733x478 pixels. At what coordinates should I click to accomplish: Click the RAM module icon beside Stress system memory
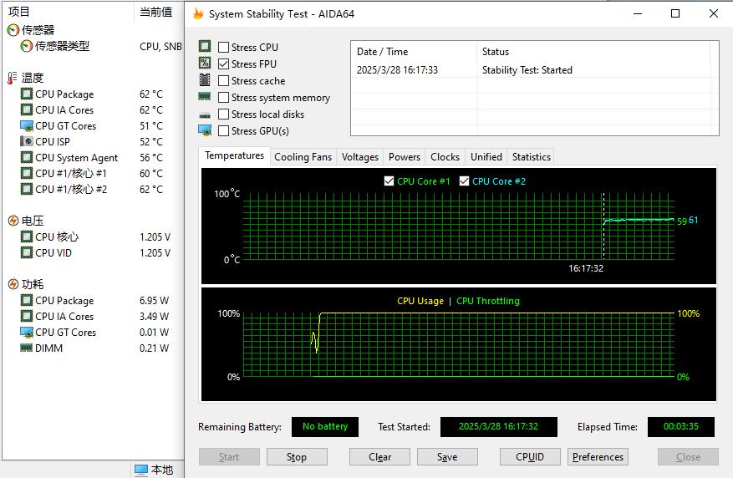(x=204, y=96)
